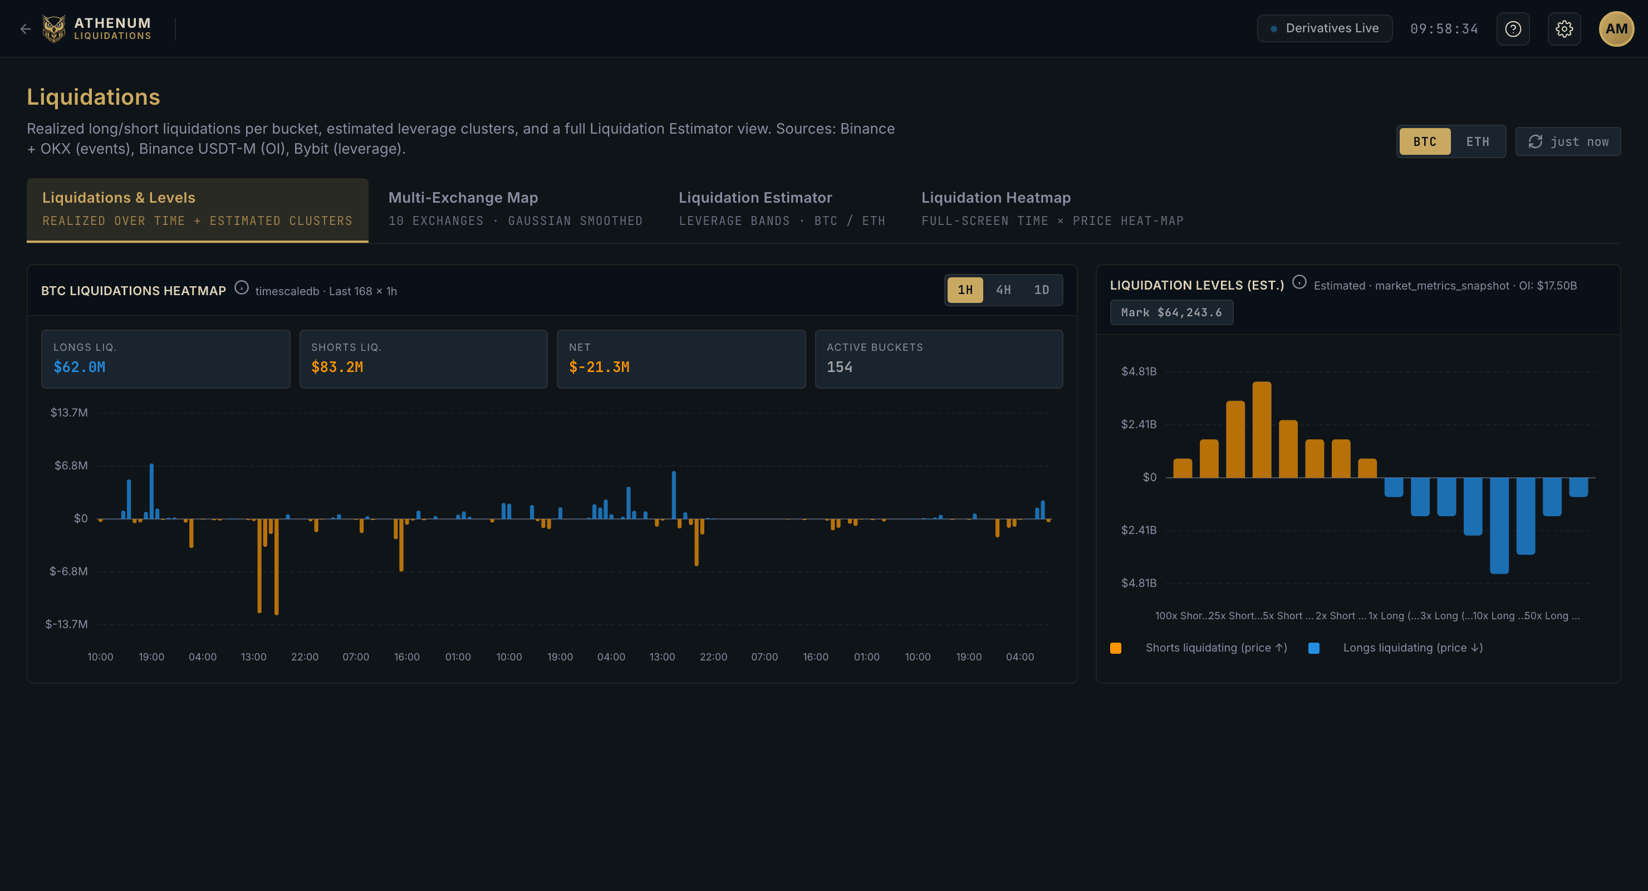Screen dimensions: 1648x891
Task: Click the $-13.7M axis label
Action: click(x=67, y=624)
